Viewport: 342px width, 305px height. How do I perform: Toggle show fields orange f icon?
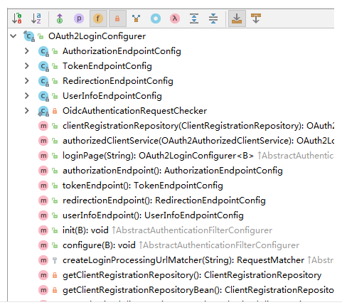[98, 18]
